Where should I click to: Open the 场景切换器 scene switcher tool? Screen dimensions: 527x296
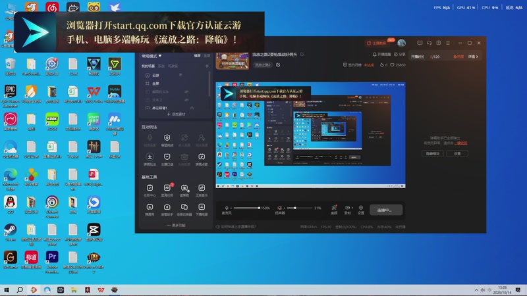tap(184, 209)
